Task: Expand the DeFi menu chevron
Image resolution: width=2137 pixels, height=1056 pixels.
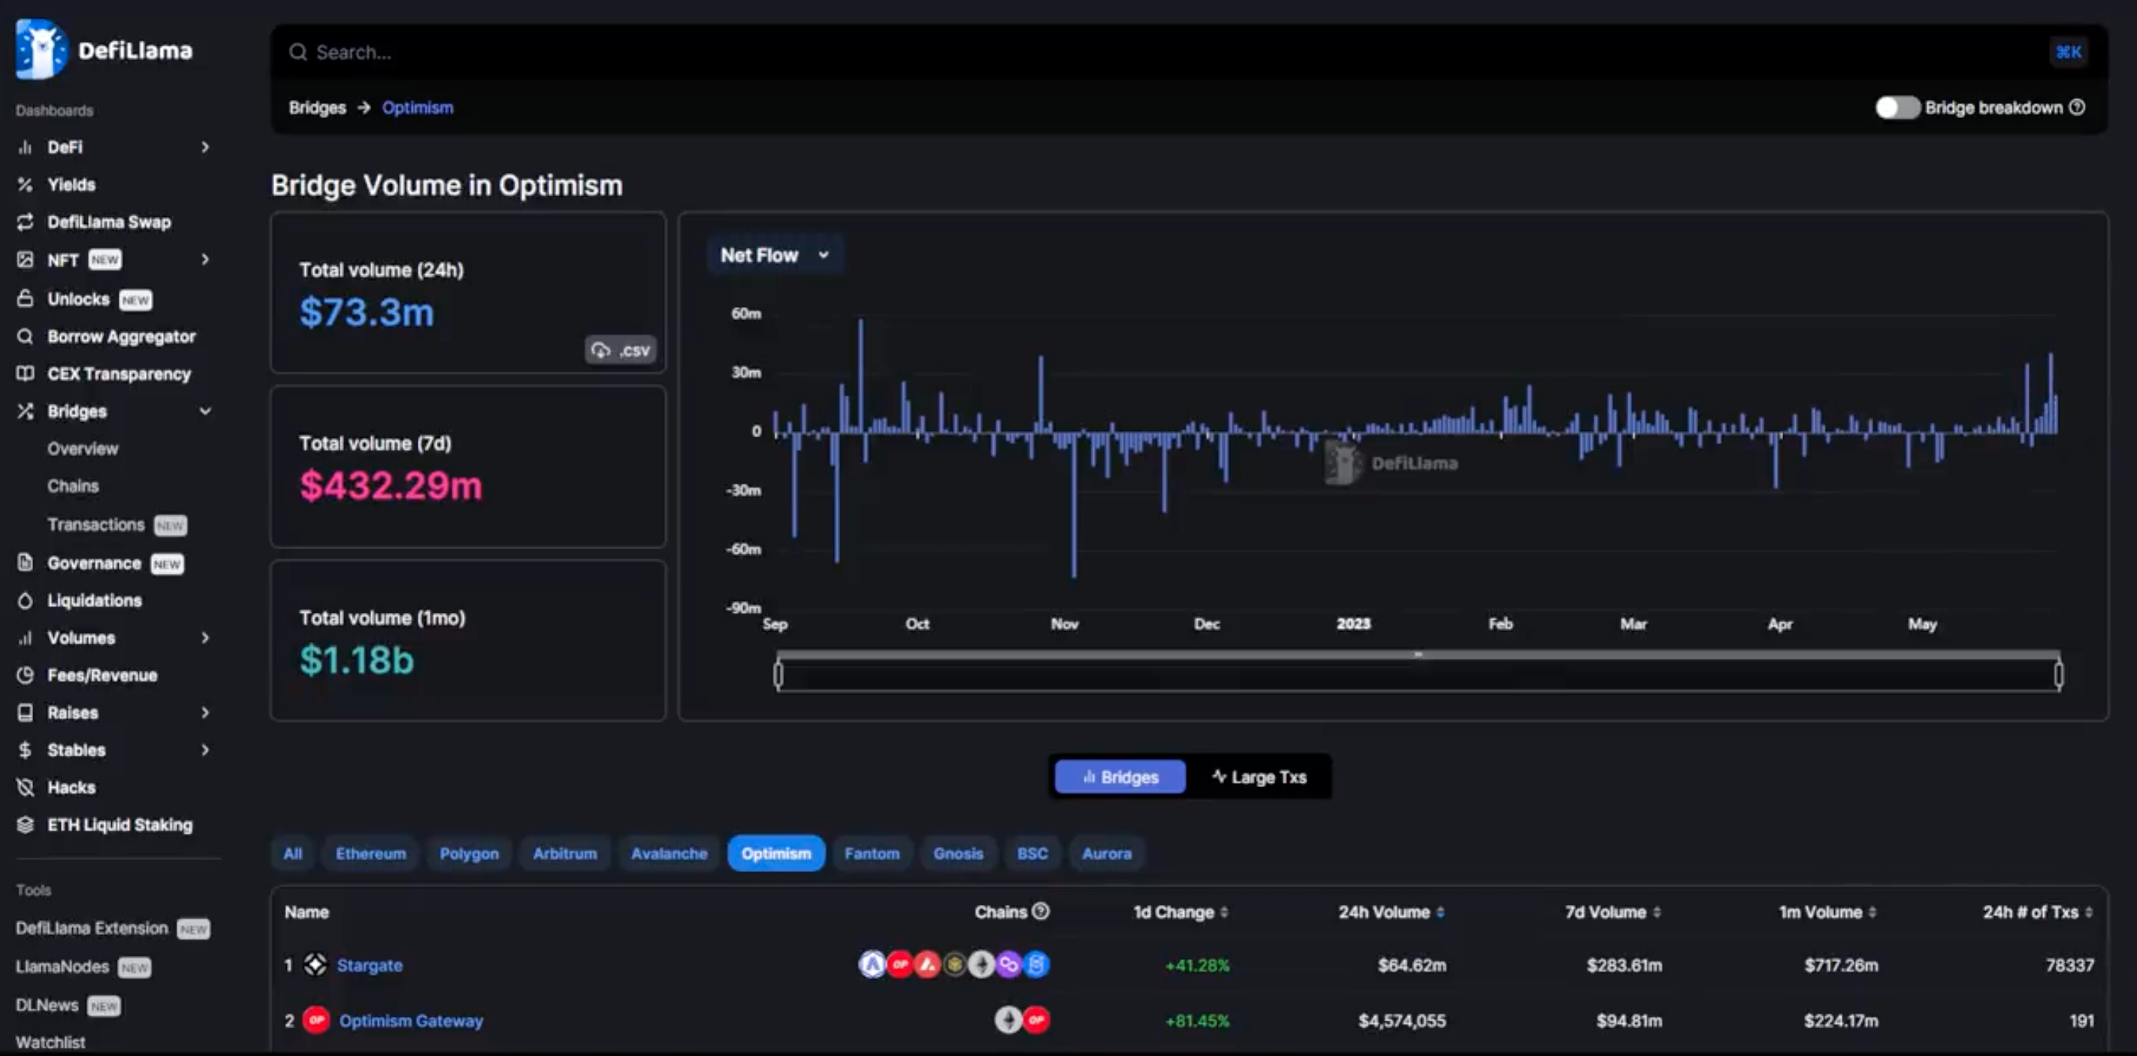Action: [205, 147]
